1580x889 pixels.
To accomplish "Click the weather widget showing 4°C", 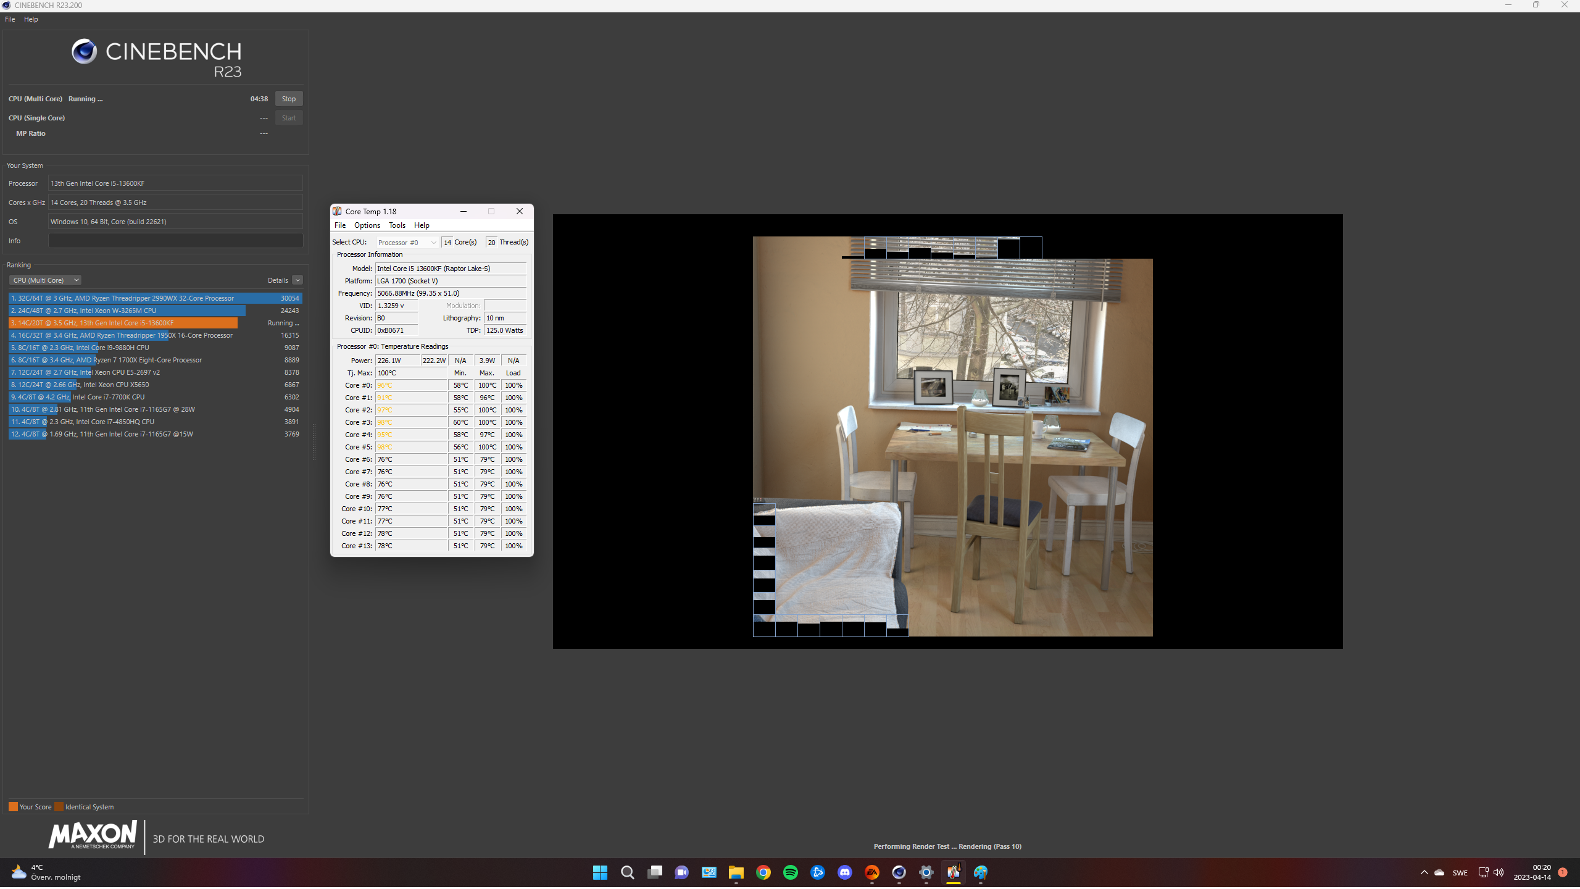I will pyautogui.click(x=37, y=872).
